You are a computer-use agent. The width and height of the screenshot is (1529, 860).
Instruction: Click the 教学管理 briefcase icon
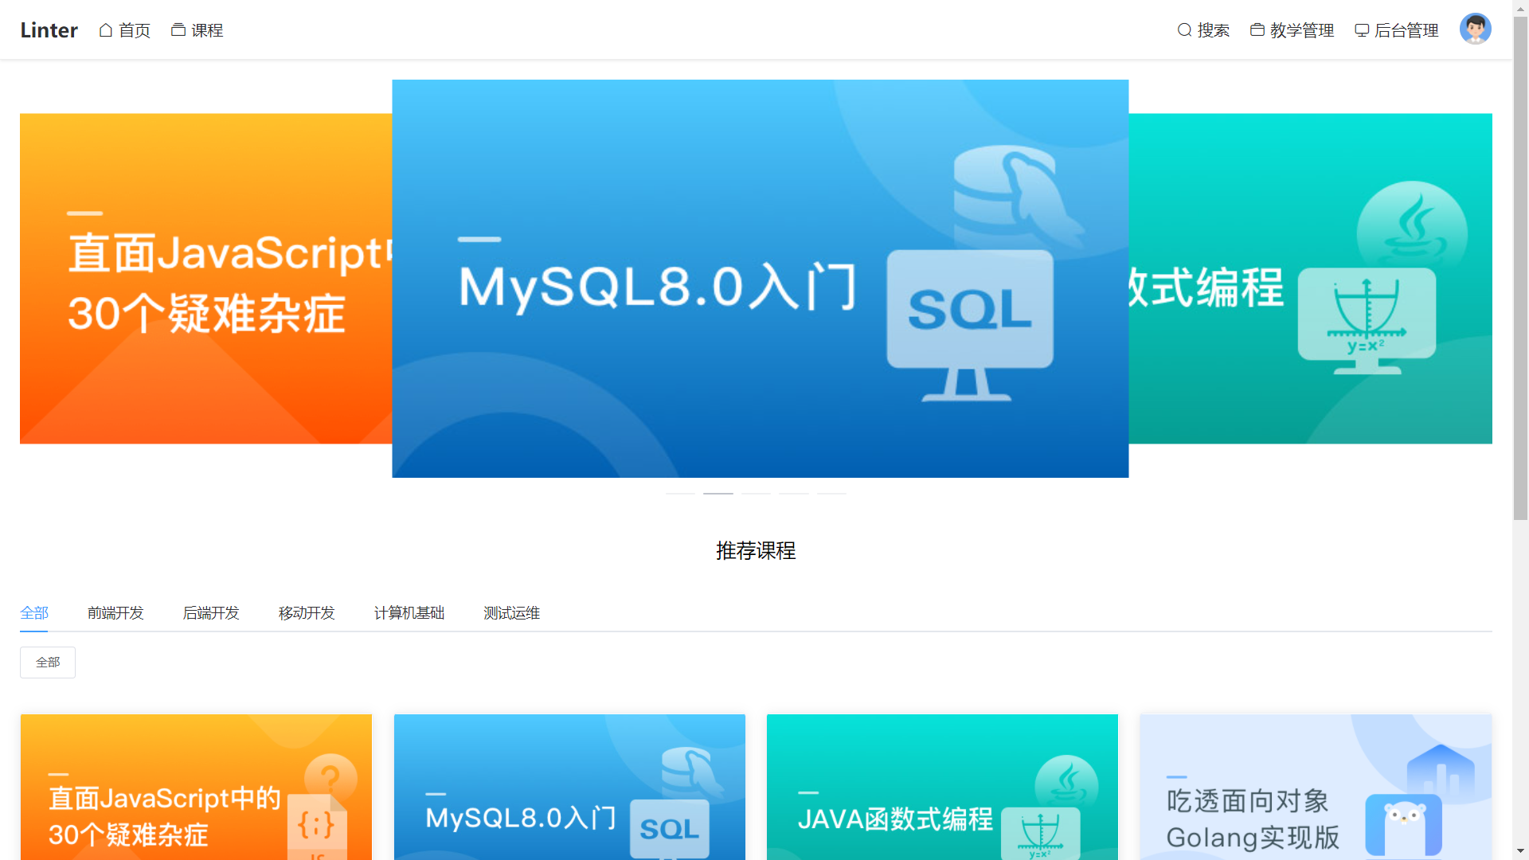tap(1257, 30)
